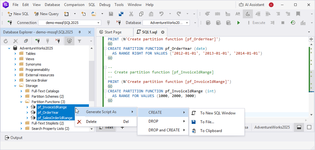Click New Connection icon in Database Explorer toolbar
This screenshot has width=315, height=150.
coord(38,41)
